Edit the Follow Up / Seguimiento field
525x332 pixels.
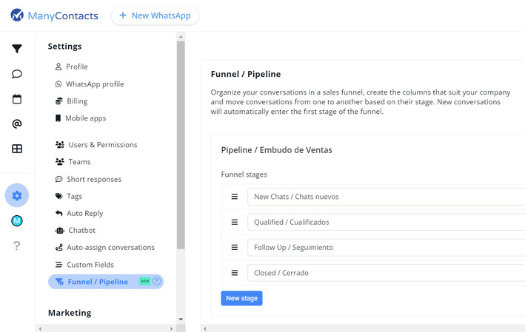tap(386, 248)
